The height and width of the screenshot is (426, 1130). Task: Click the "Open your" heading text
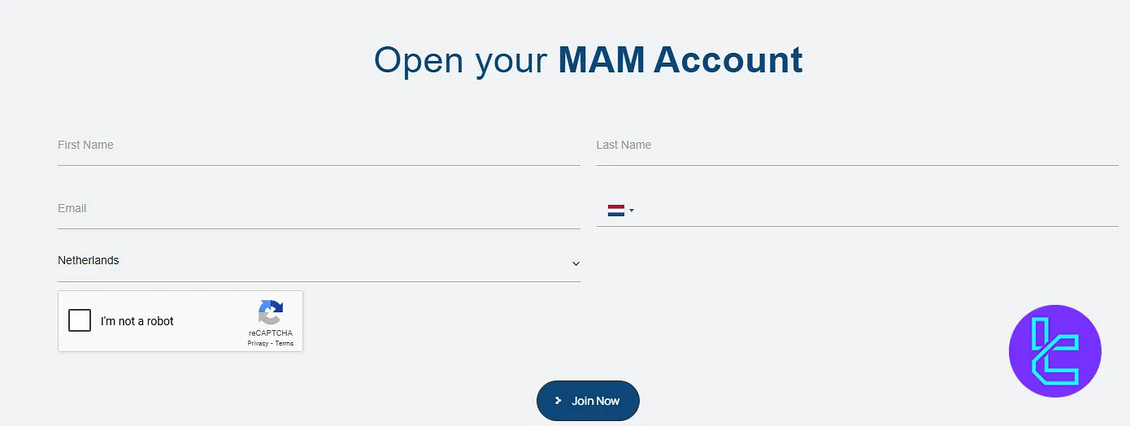[x=460, y=61]
